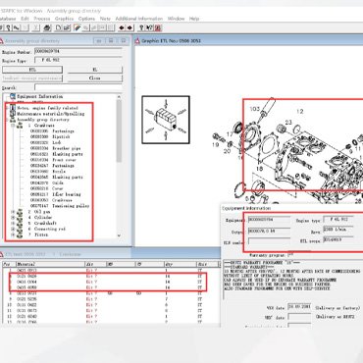Viewport: 363px width, 363px height.
Task: Click the printer icon in the toolbar
Action: pyautogui.click(x=47, y=27)
